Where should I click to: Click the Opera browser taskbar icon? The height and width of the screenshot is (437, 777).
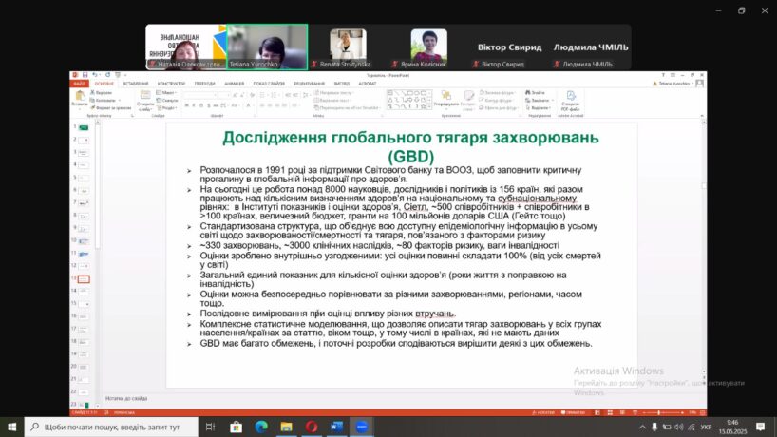pyautogui.click(x=313, y=427)
